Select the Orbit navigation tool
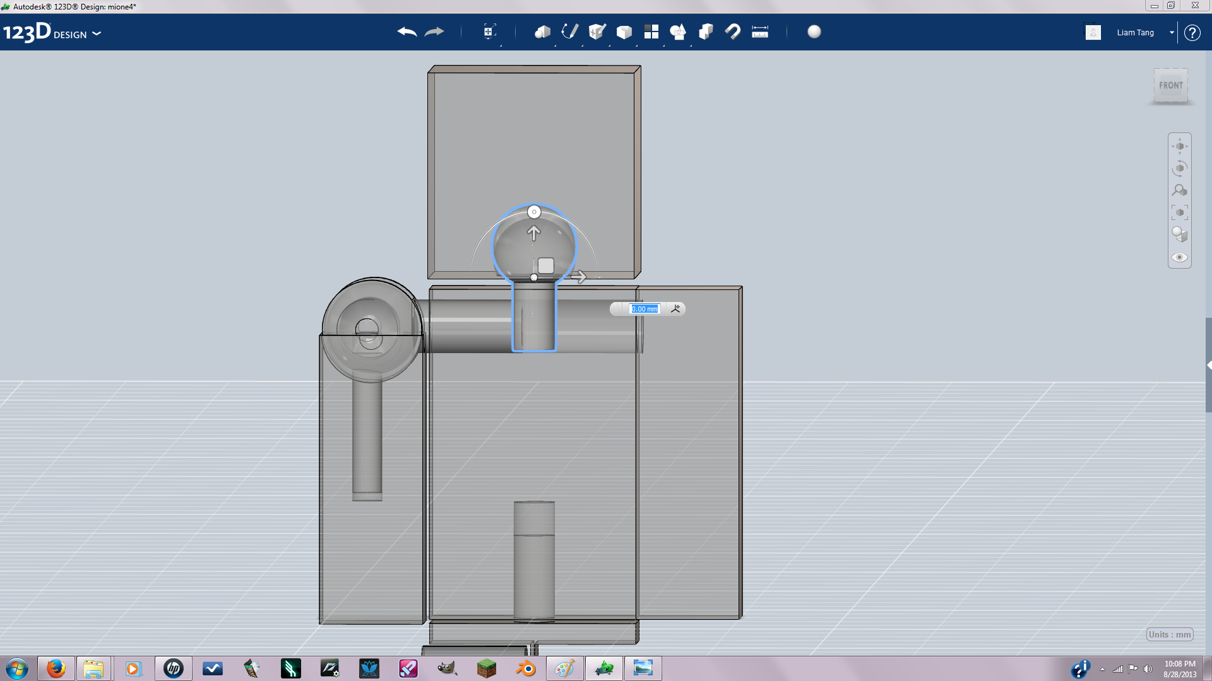Image resolution: width=1212 pixels, height=681 pixels. tap(1180, 168)
